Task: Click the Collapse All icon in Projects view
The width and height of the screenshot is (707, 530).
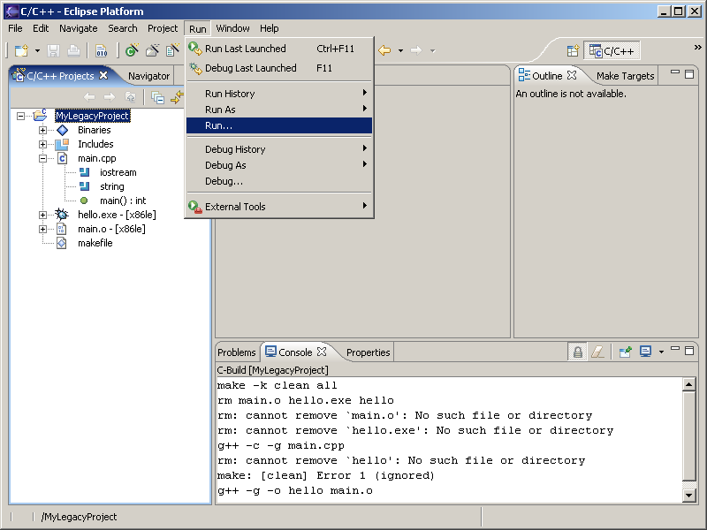Action: point(157,97)
